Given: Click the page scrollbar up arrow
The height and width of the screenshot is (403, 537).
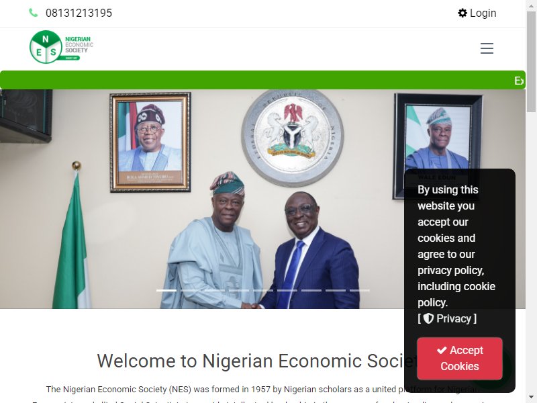Looking at the screenshot, I should coord(531,5).
